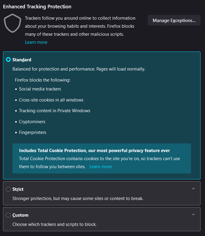Expand the Strict section chevron
The image size is (205, 236).
193,189
